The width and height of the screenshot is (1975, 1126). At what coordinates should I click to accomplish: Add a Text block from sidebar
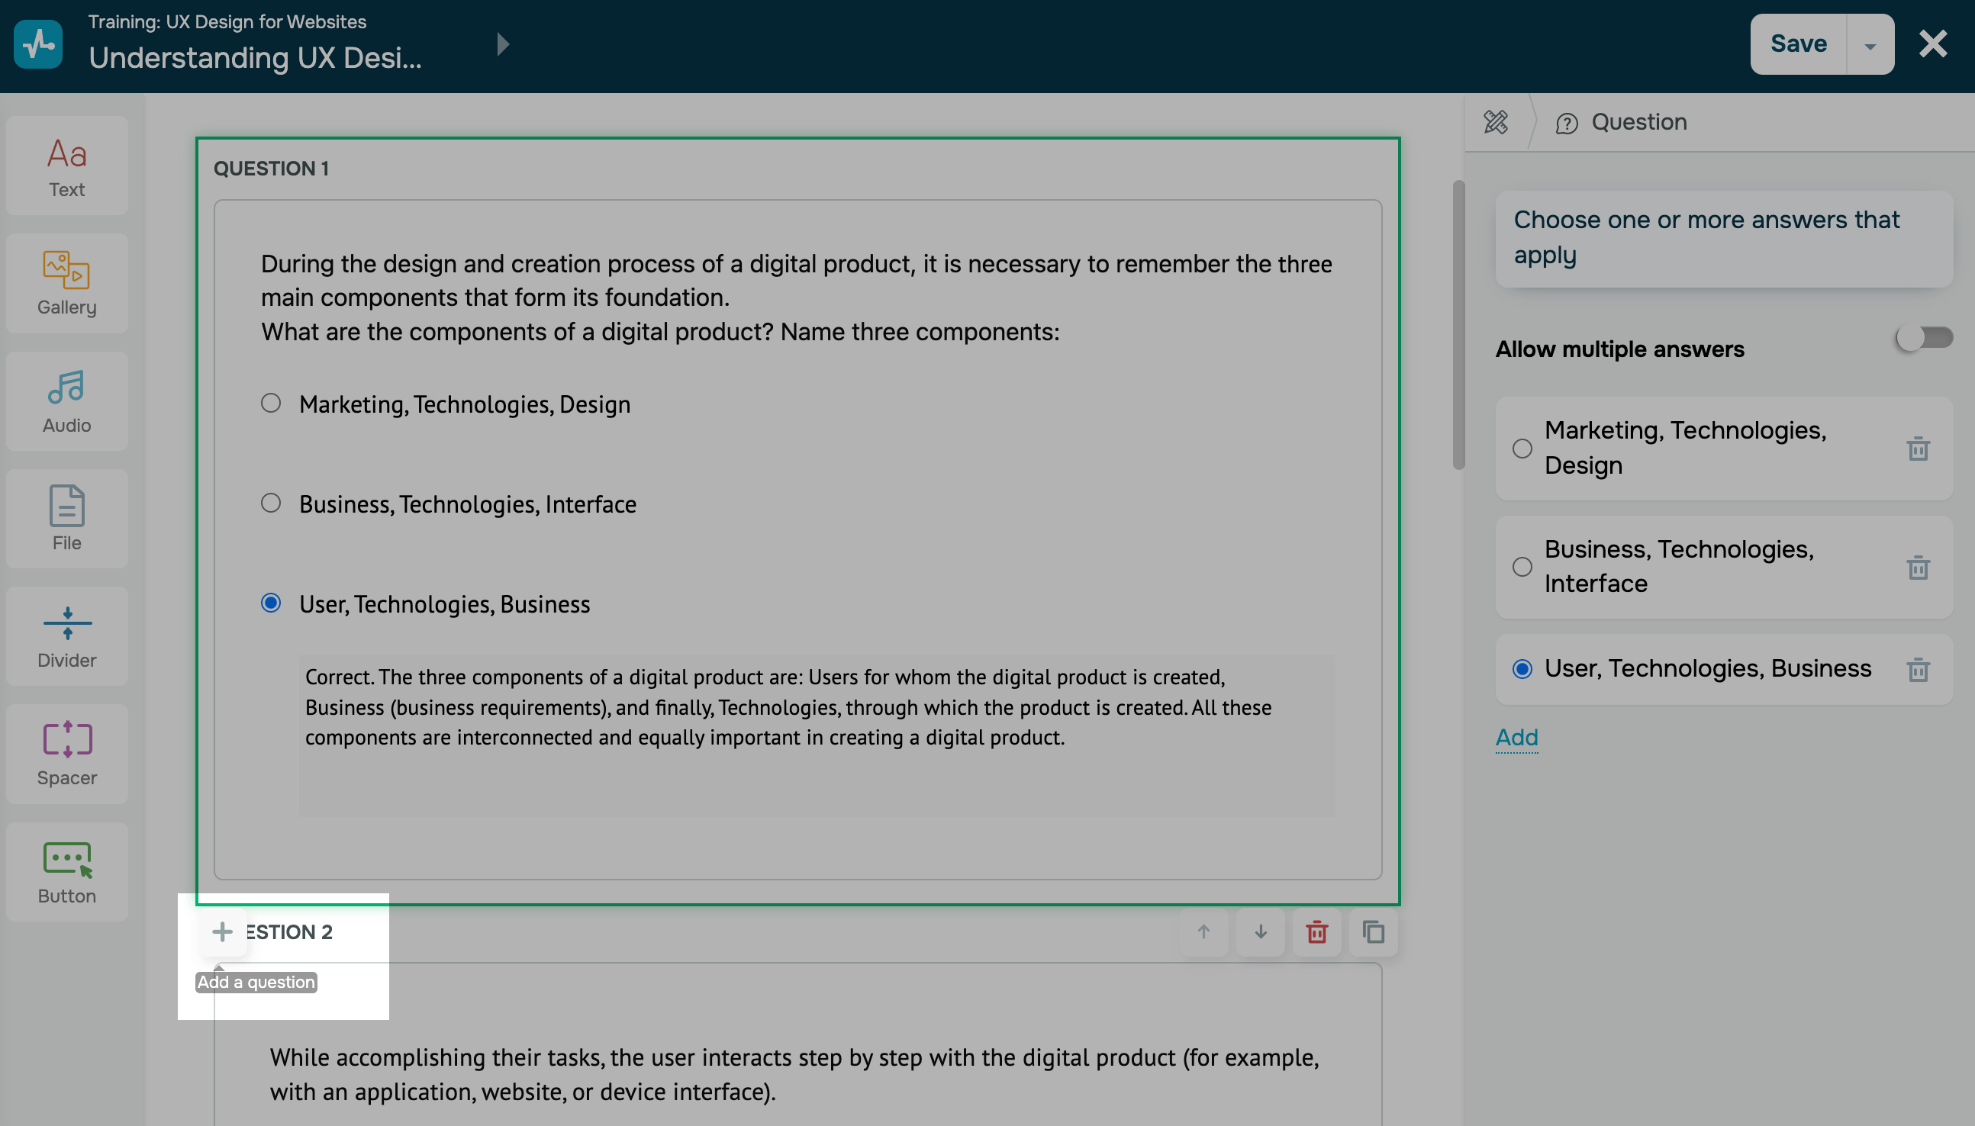(67, 166)
